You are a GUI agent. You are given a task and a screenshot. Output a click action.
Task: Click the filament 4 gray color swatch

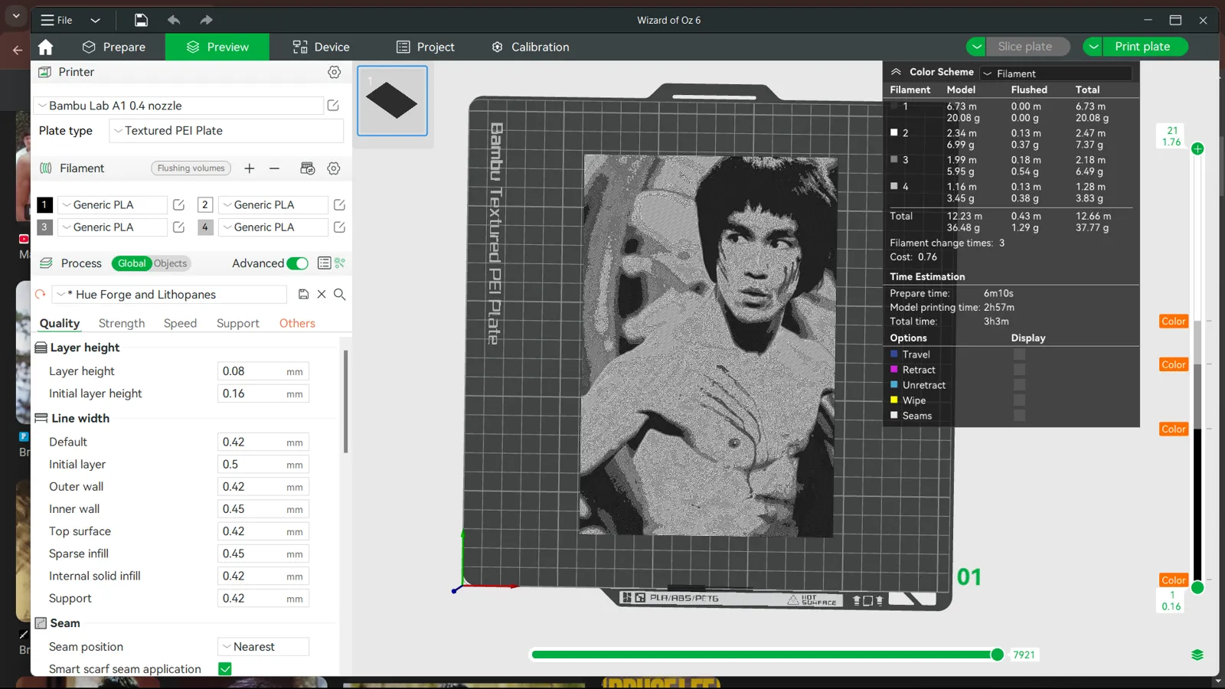pyautogui.click(x=205, y=227)
